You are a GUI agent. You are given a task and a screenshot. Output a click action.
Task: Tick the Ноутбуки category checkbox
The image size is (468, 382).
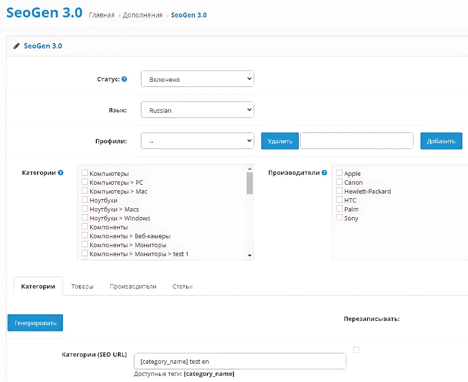click(x=85, y=200)
